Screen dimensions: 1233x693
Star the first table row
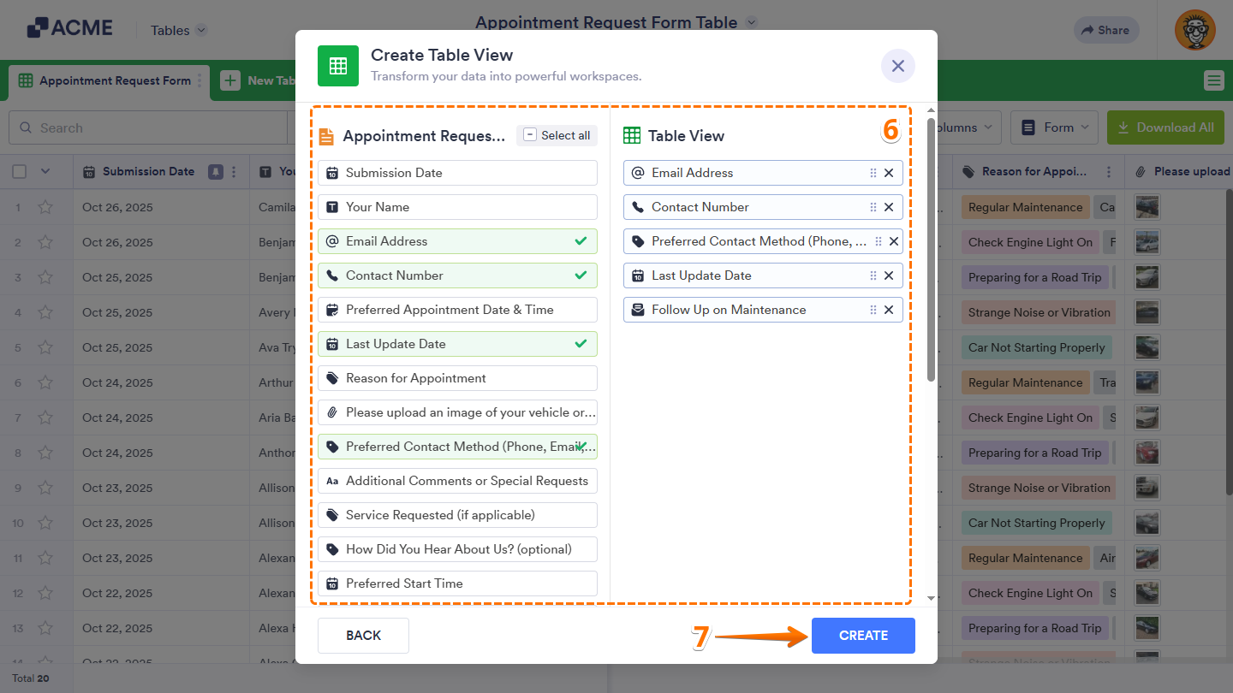[45, 207]
